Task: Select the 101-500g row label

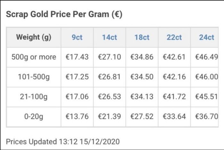Action: 34,77
